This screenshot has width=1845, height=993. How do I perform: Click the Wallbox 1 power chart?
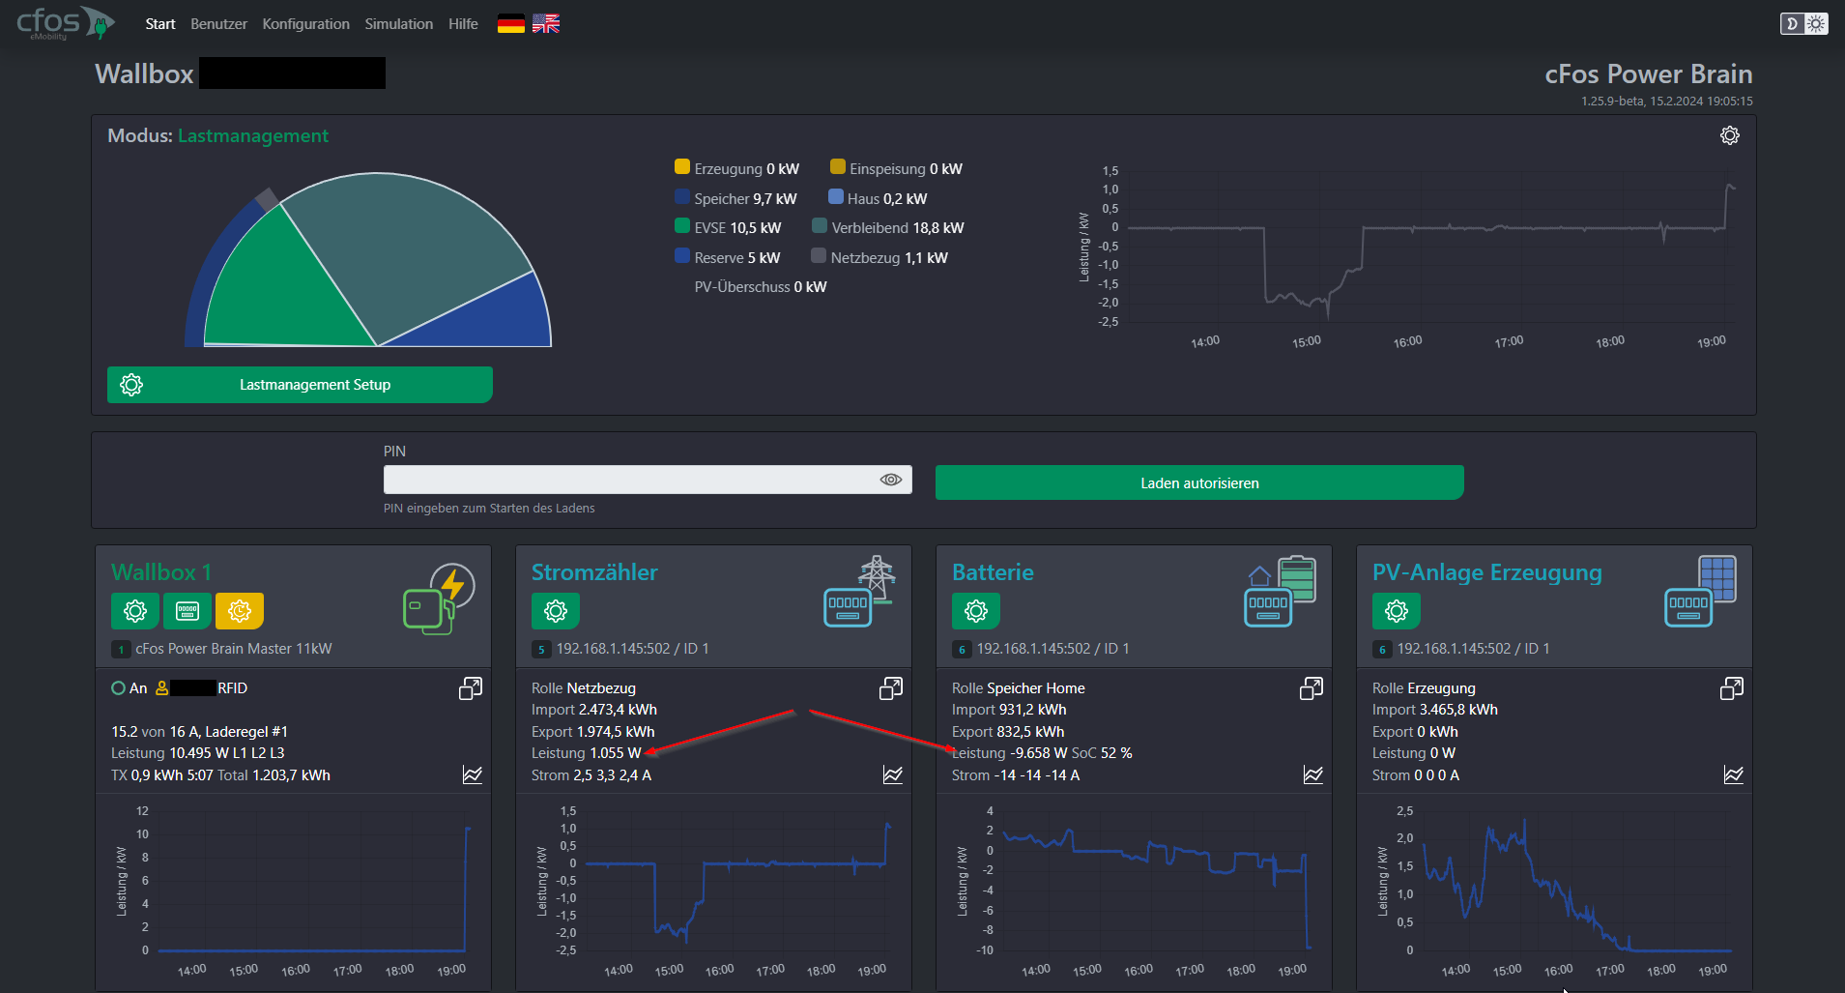pyautogui.click(x=293, y=890)
